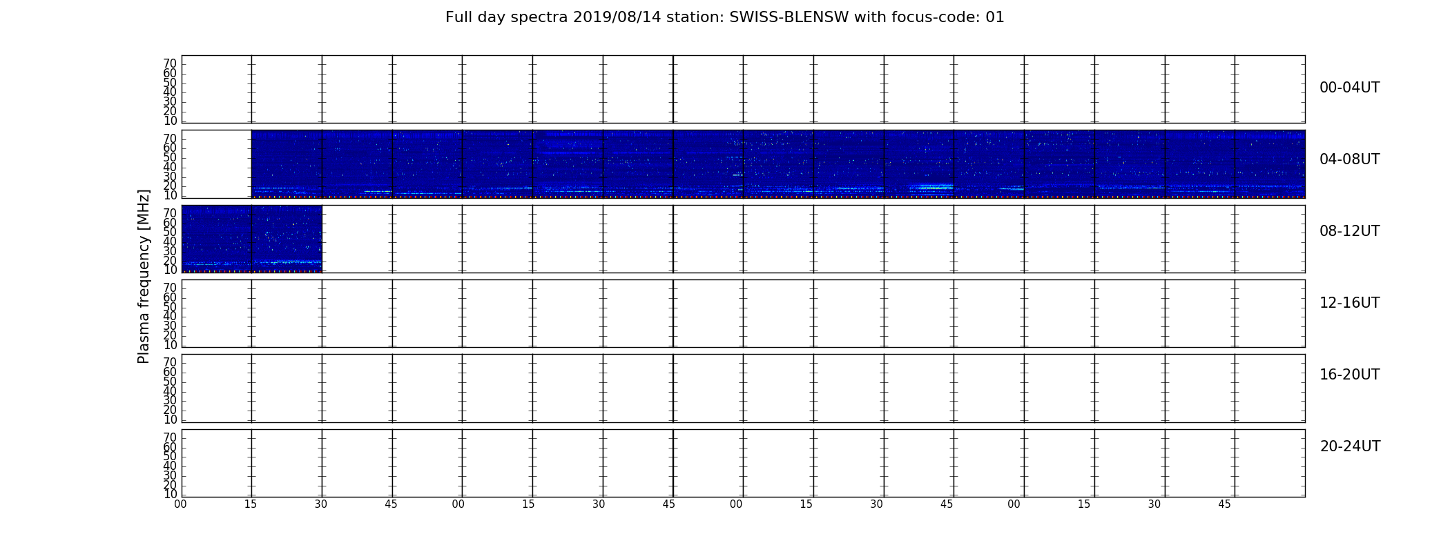Screen dimensions: 1450x552
Task: Click the 60 tick in the 12-16UT panel
Action: (170, 297)
